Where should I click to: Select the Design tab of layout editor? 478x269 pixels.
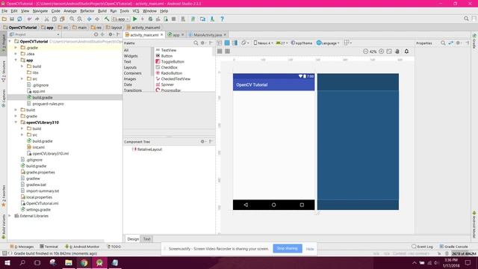pyautogui.click(x=133, y=239)
